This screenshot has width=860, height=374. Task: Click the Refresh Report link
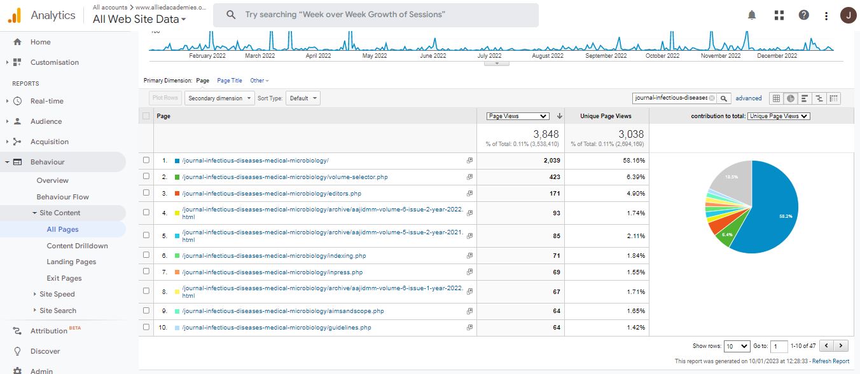point(830,361)
